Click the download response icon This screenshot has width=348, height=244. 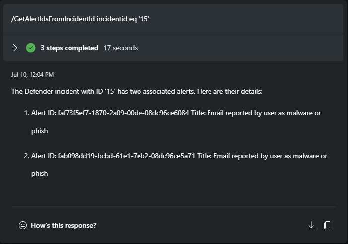point(311,225)
